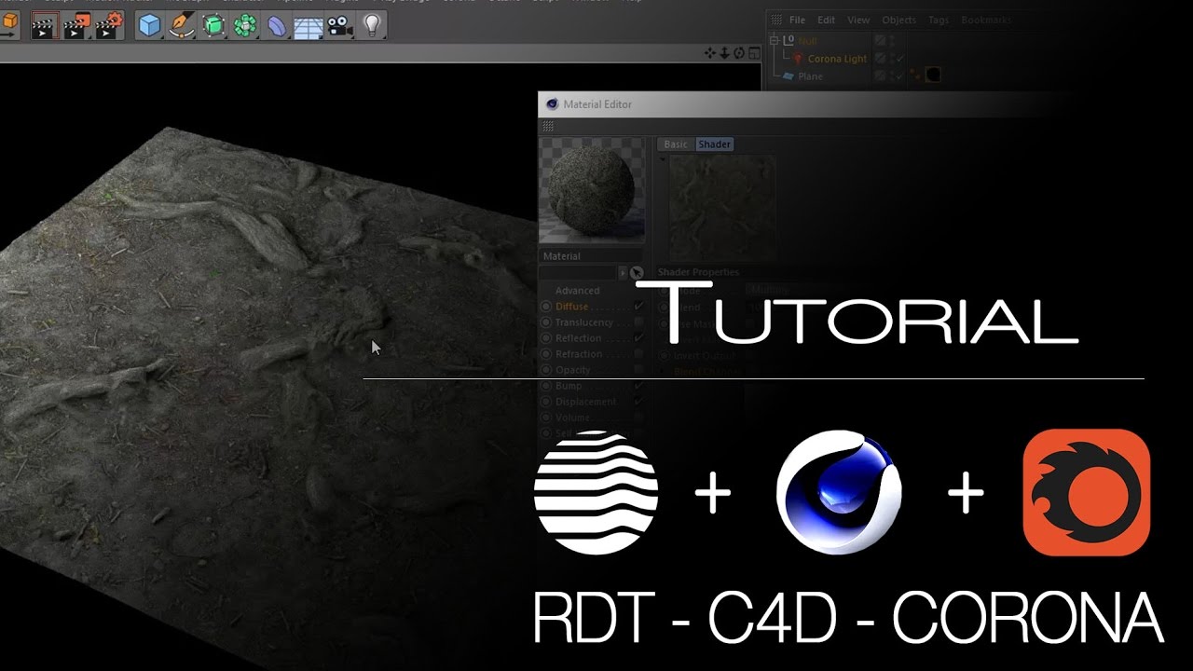Click viewport rotate camera circular icon
The height and width of the screenshot is (671, 1193).
pos(739,53)
